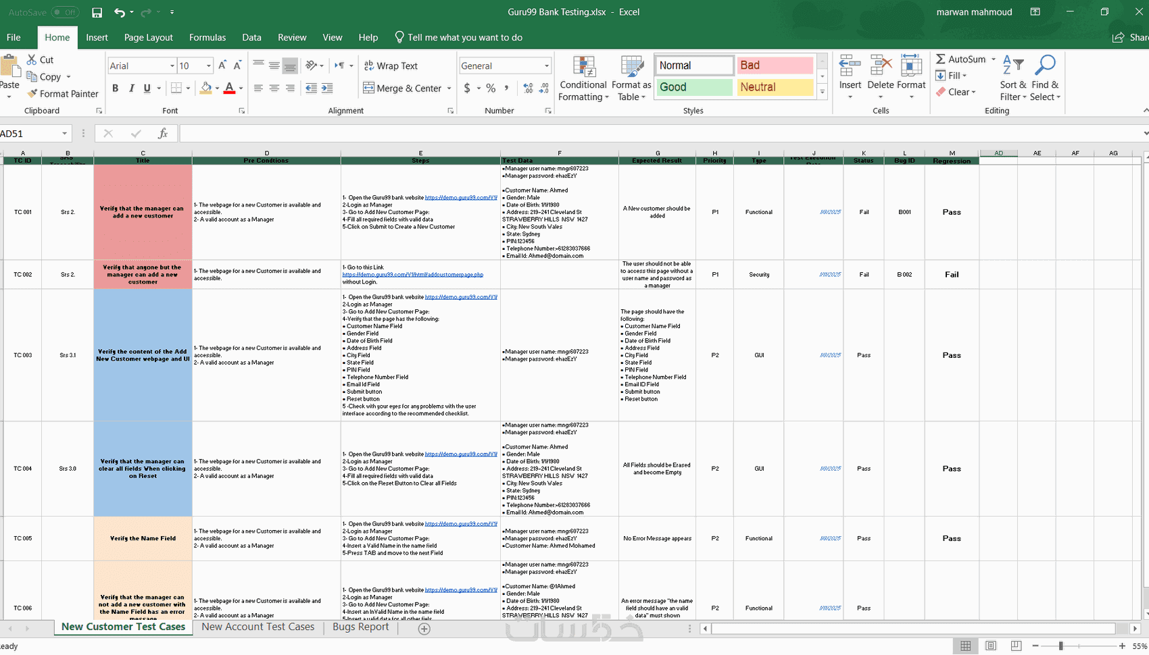This screenshot has width=1149, height=655.
Task: Open the File menu
Action: click(14, 38)
